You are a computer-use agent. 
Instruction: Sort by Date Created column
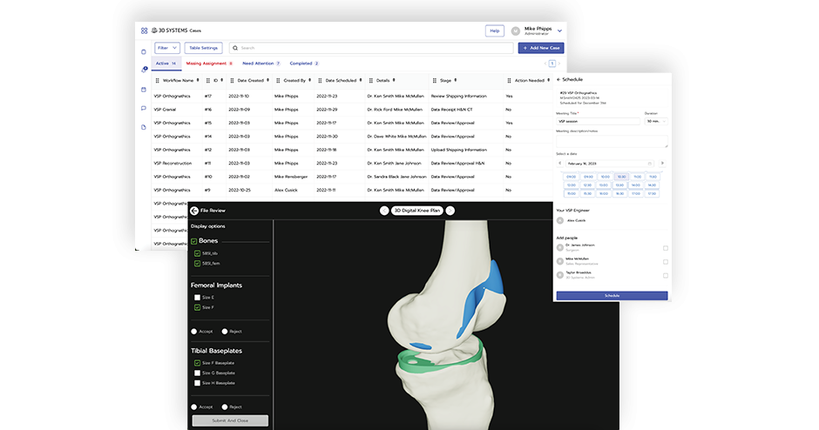tap(268, 80)
